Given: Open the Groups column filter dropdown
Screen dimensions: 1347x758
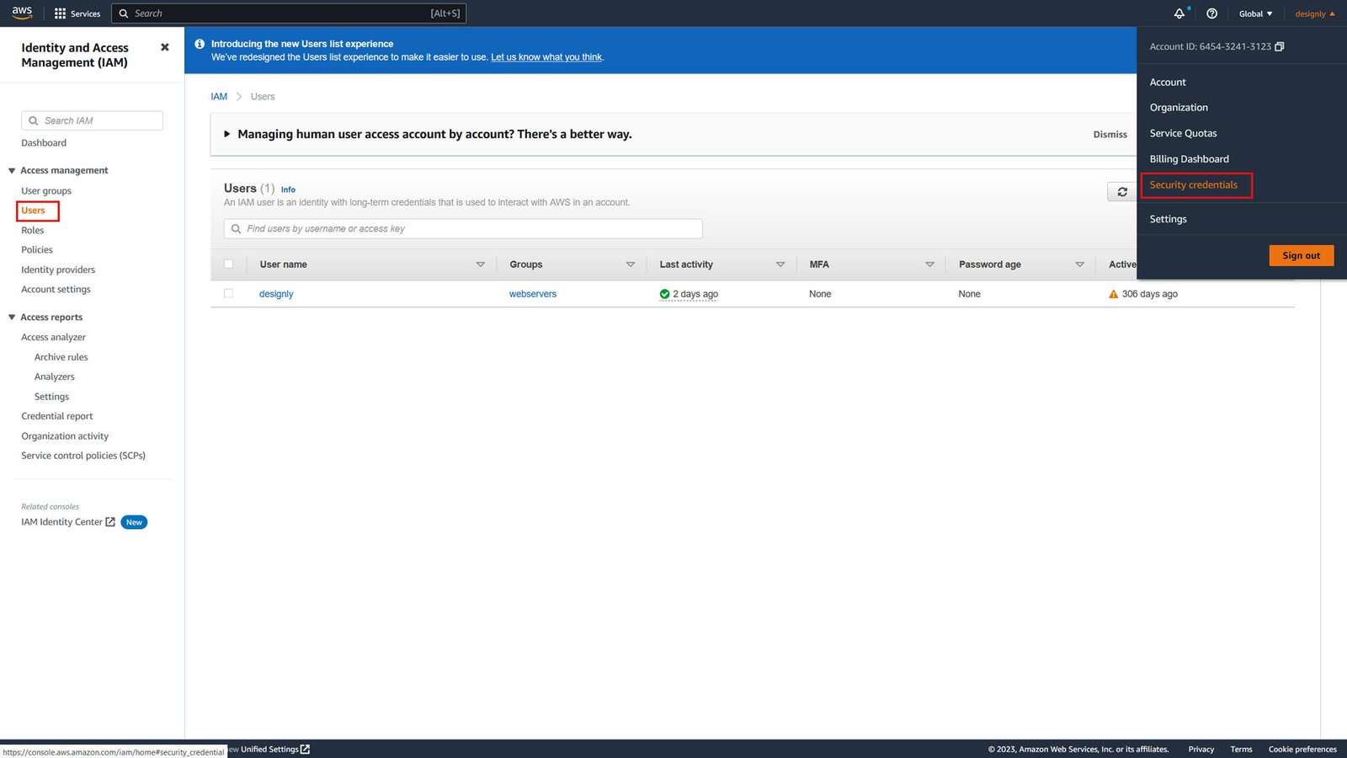Looking at the screenshot, I should 631,264.
